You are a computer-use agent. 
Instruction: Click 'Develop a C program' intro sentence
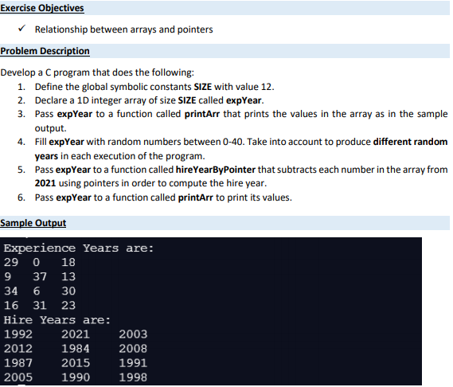point(97,72)
